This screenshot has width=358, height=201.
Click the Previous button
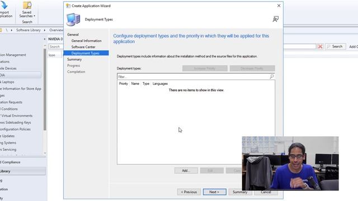[189, 192]
